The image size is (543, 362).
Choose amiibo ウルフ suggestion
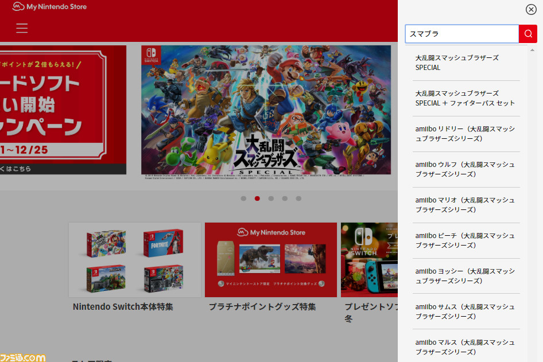[466, 170]
